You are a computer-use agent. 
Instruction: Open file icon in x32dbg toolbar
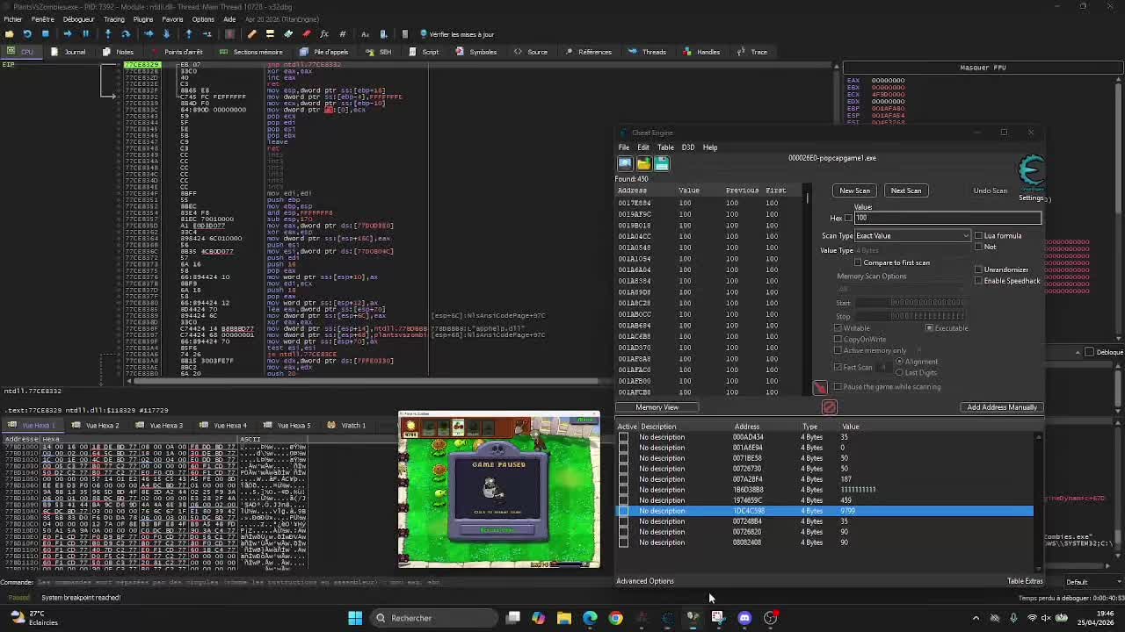point(10,34)
